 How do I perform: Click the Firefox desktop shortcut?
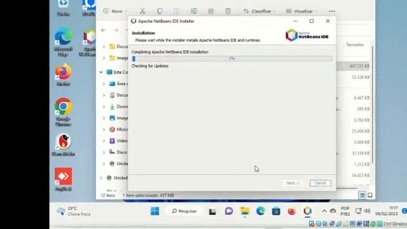point(63,74)
